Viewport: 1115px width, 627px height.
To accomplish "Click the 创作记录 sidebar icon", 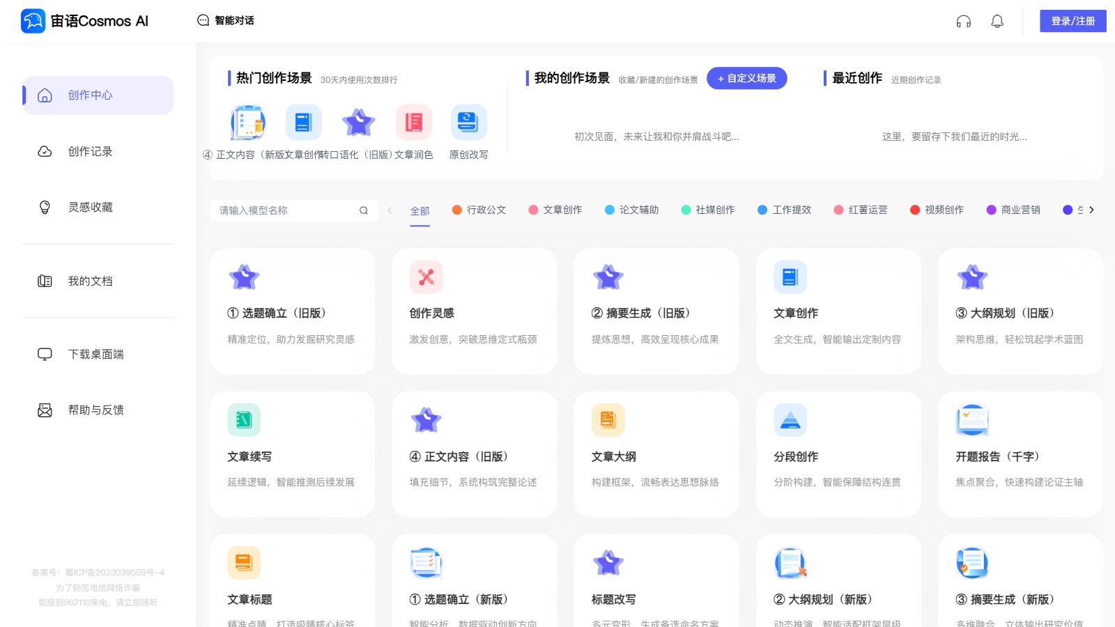I will (x=45, y=151).
